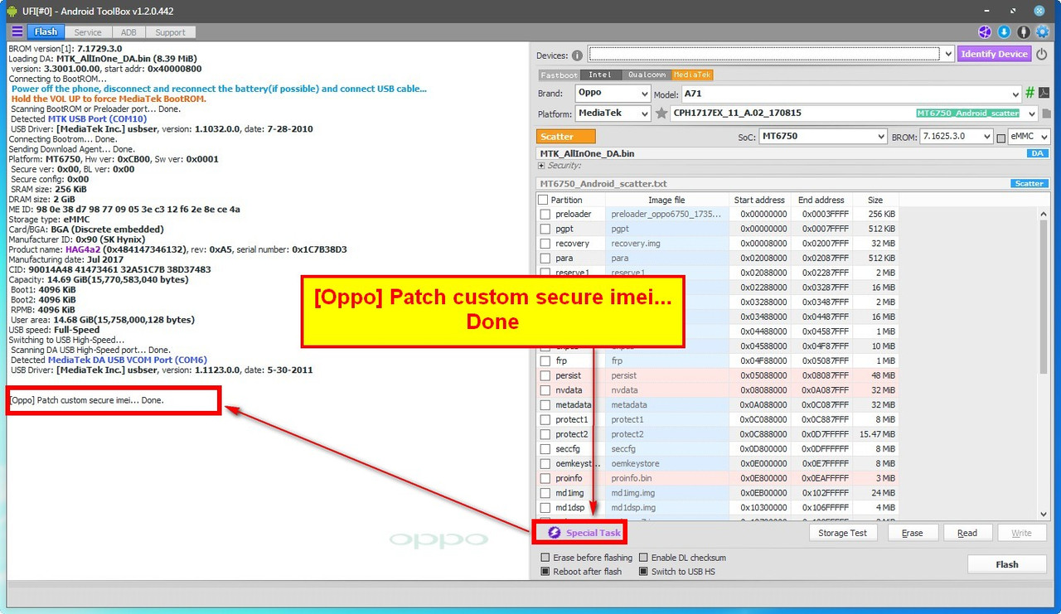Check the persist partition checkbox
The height and width of the screenshot is (614, 1061).
545,375
